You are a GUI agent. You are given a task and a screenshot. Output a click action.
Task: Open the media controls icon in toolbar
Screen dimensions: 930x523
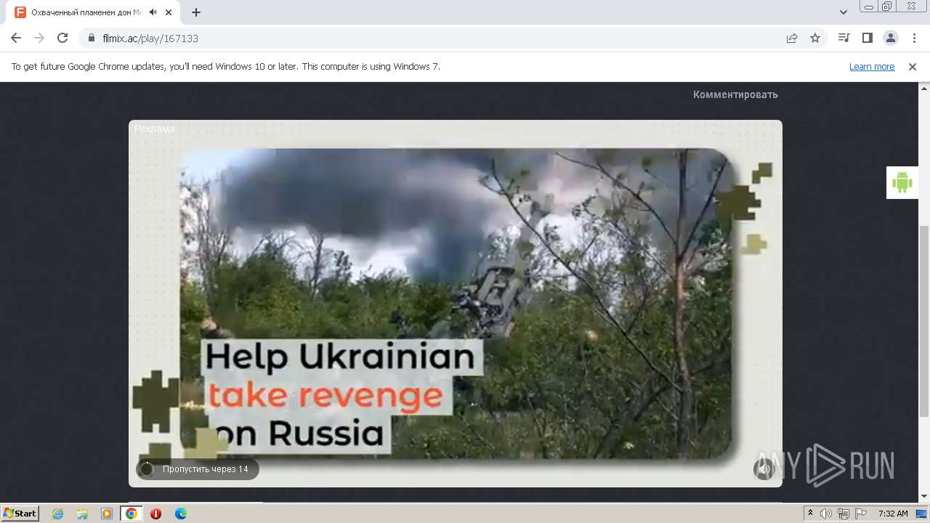coord(844,38)
